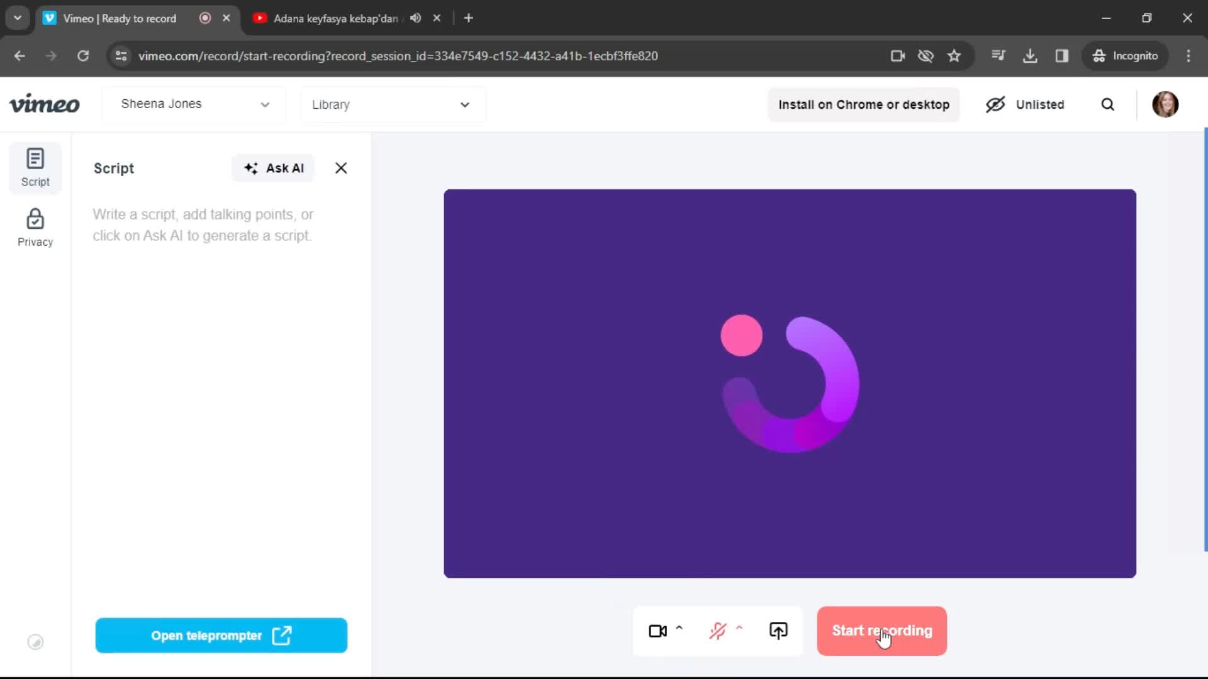Click the Vimeo home logo icon

pos(44,103)
